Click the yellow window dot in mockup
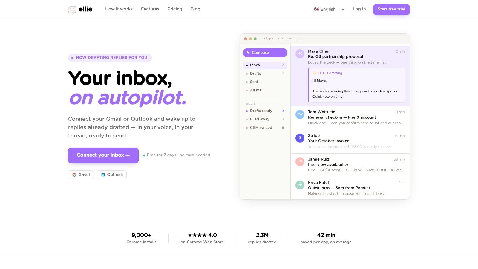478x269 pixels. [x=250, y=39]
